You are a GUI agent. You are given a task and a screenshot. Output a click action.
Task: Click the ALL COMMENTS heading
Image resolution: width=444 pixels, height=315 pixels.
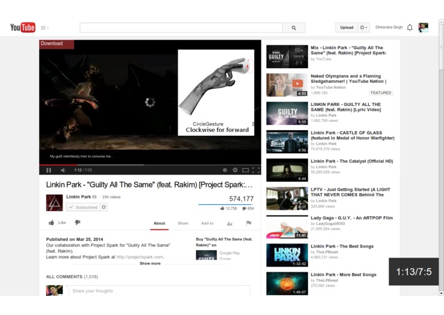72,277
